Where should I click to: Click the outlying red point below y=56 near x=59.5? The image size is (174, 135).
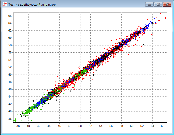[129, 54]
